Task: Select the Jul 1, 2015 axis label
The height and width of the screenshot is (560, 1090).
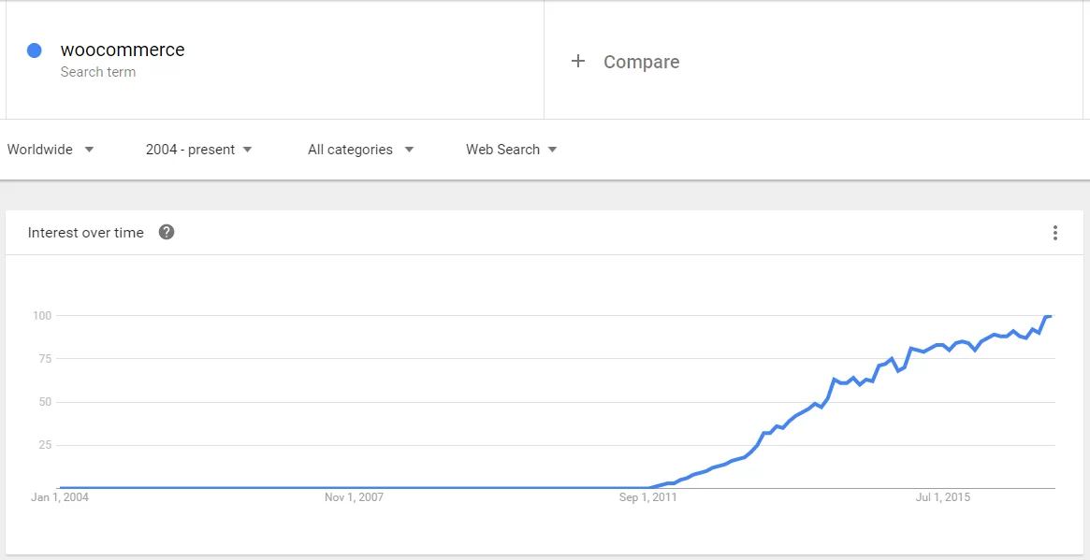Action: 941,497
